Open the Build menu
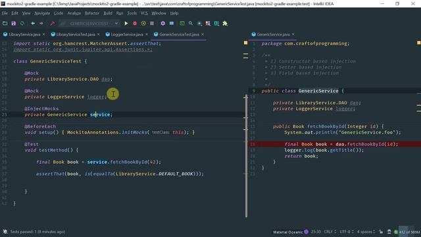The image size is (421, 237). 108,13
